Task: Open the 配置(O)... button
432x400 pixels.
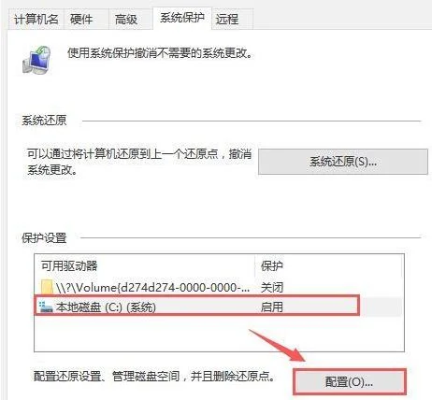Action: pyautogui.click(x=350, y=381)
